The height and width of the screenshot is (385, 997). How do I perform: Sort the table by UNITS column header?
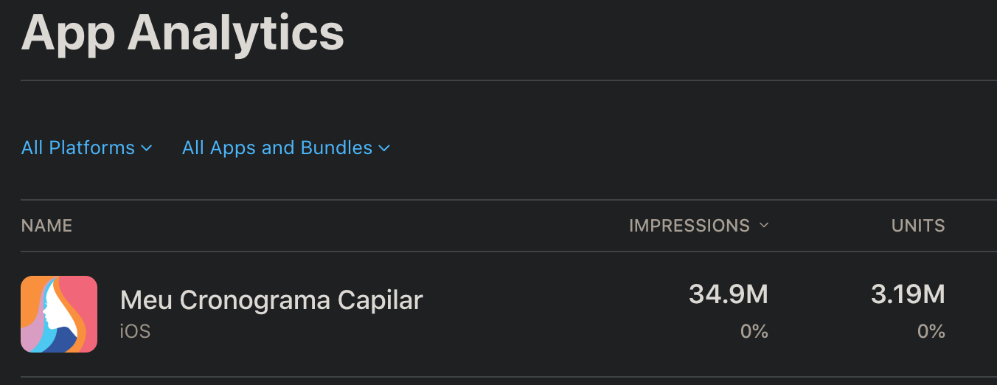pyautogui.click(x=918, y=225)
